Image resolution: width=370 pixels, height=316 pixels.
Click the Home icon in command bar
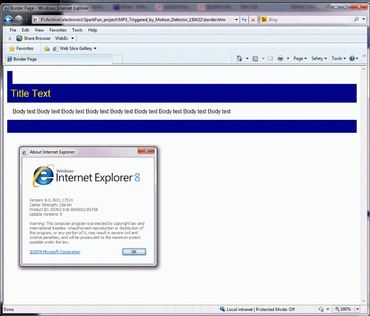pos(239,58)
